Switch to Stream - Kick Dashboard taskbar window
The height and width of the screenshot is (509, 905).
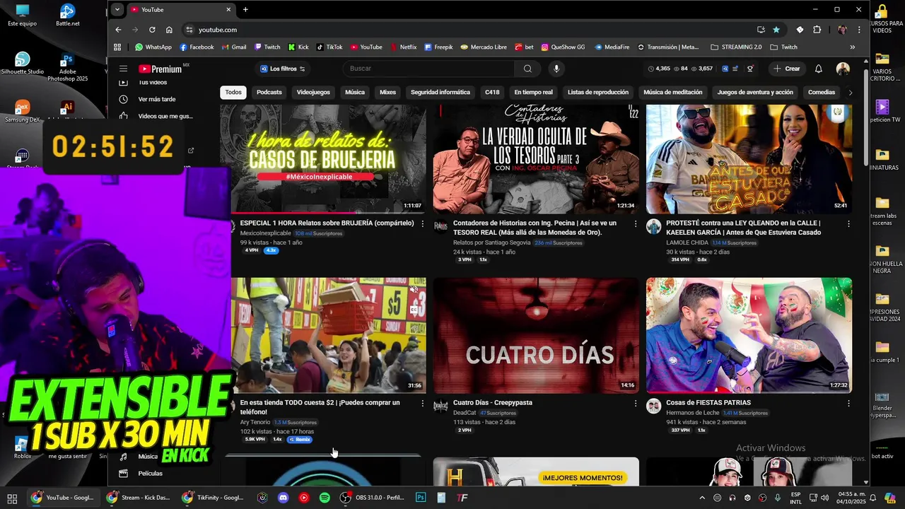tap(139, 498)
